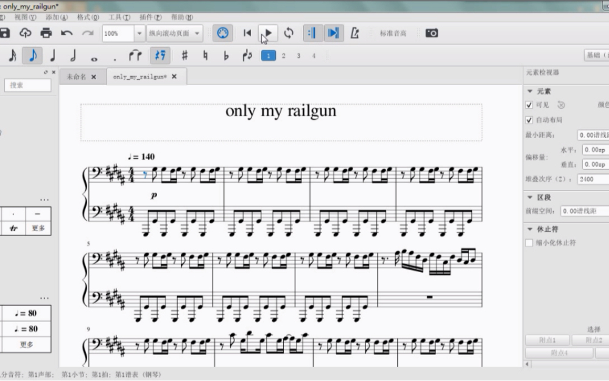The height and width of the screenshot is (381, 609).
Task: Collapse the 区段 section in inspector
Action: (530, 198)
